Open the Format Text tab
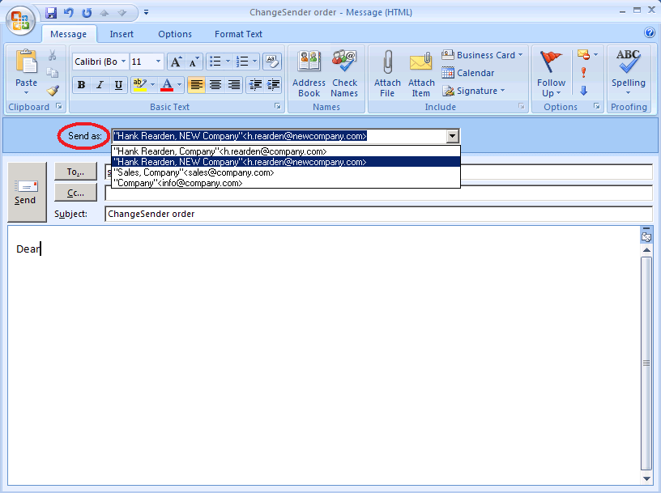 pyautogui.click(x=237, y=34)
